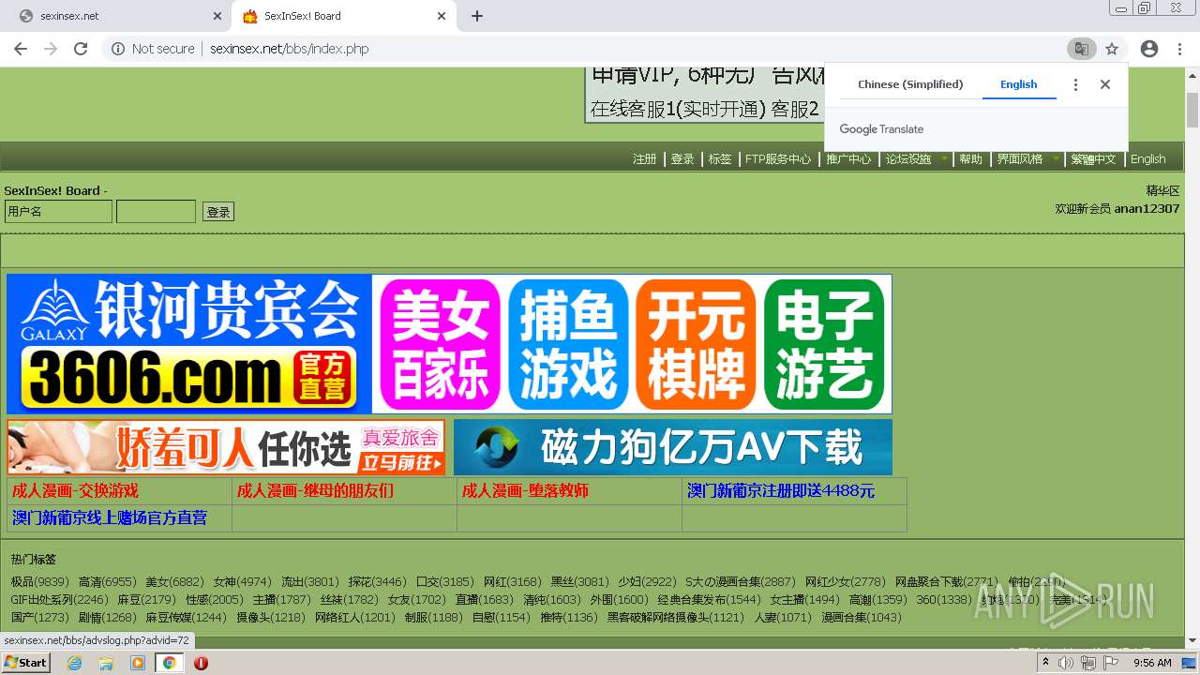Select English tab in translate popup
This screenshot has width=1200, height=675.
pos(1018,84)
